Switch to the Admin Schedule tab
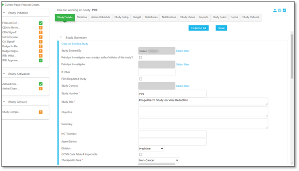This screenshot has width=299, height=171. click(100, 17)
